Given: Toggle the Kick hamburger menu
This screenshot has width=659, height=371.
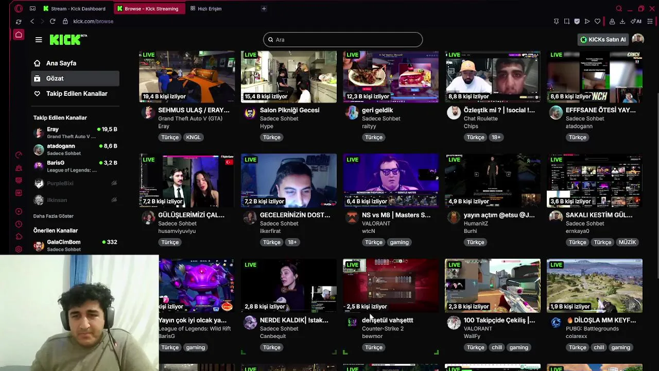Looking at the screenshot, I should point(39,40).
